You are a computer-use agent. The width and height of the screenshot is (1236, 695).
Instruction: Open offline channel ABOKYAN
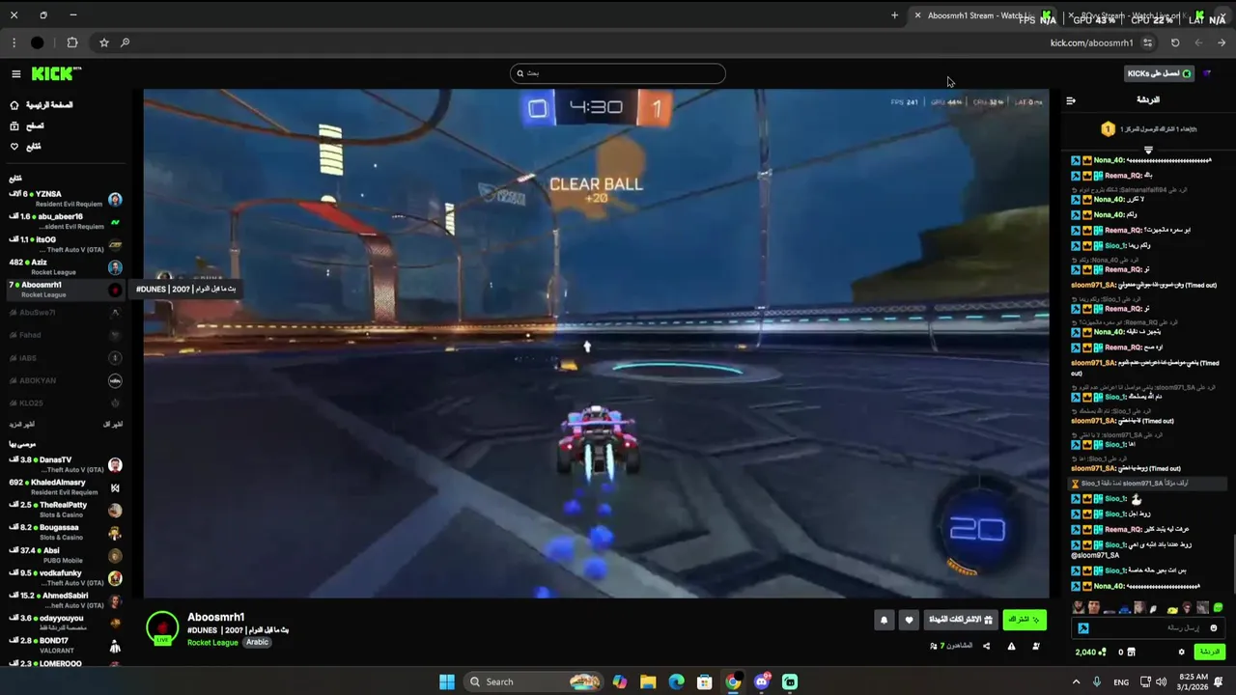(x=66, y=380)
